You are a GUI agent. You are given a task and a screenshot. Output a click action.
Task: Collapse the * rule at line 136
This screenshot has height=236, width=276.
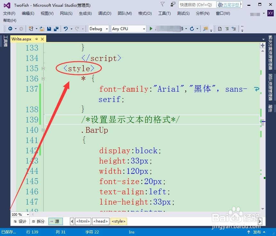coord(43,79)
